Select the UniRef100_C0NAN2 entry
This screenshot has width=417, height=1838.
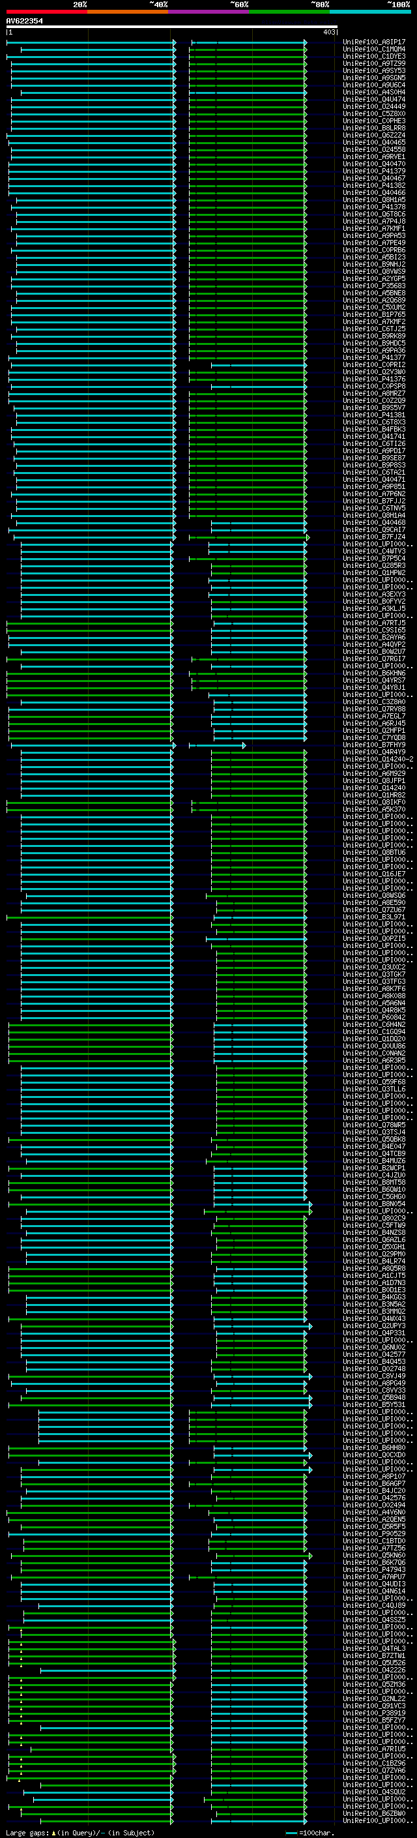(x=374, y=1053)
